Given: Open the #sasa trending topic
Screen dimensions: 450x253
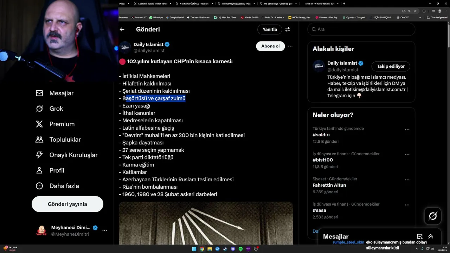Looking at the screenshot, I should coord(319,210).
